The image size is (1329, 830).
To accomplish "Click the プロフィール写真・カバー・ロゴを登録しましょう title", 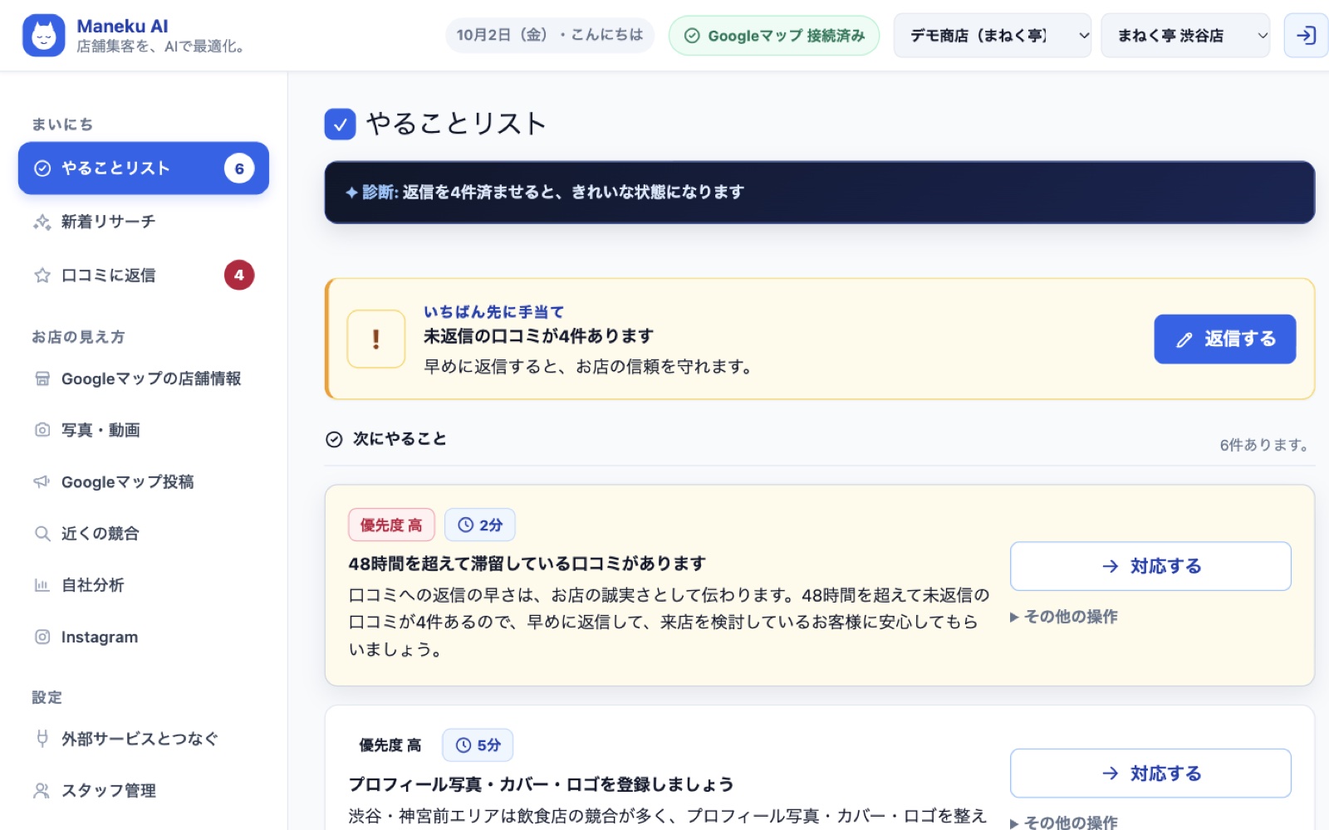I will [x=541, y=784].
